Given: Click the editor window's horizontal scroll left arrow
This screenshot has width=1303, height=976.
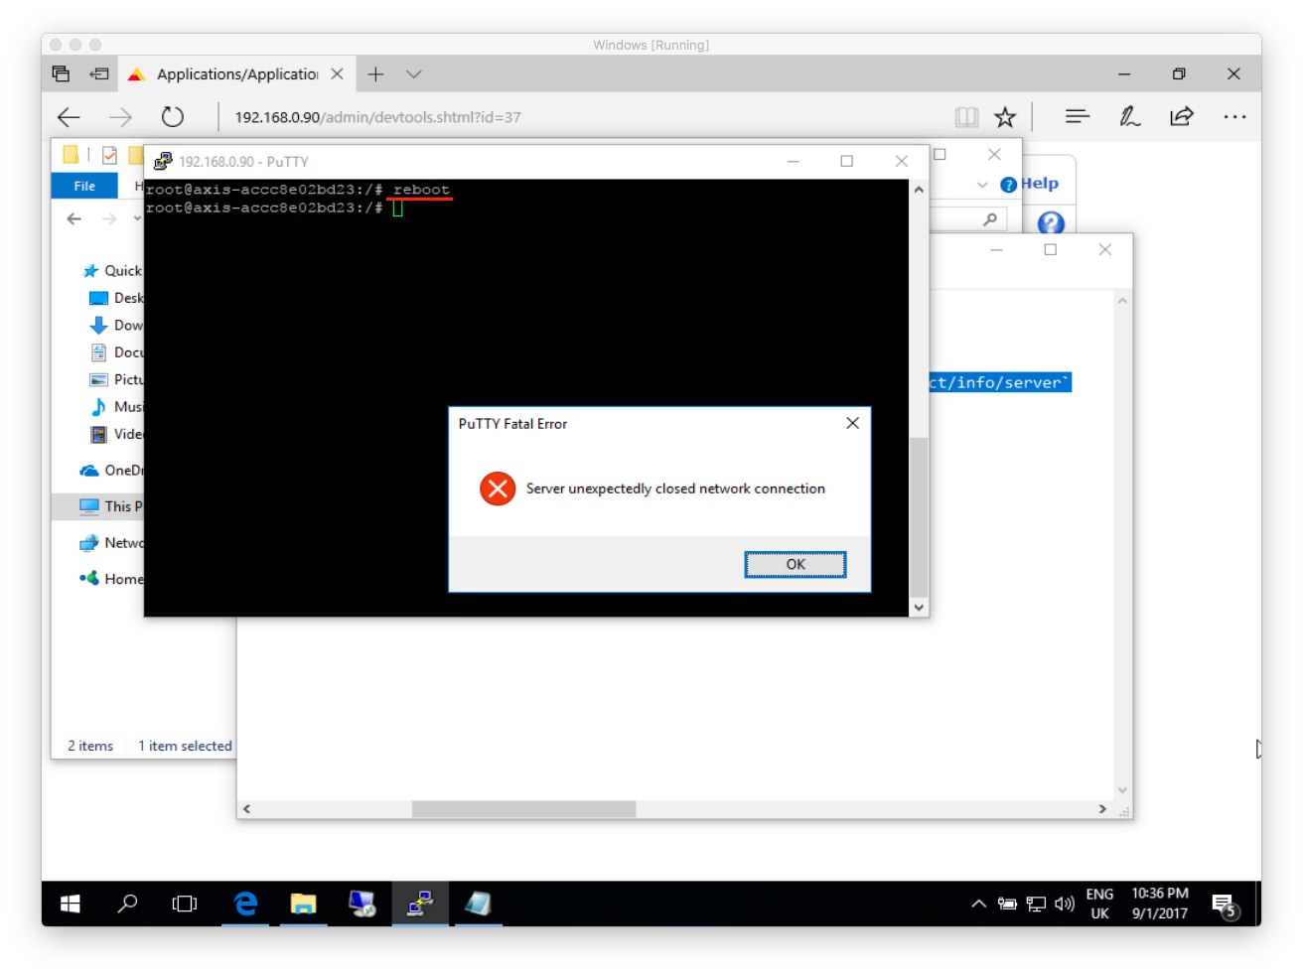Looking at the screenshot, I should point(246,809).
